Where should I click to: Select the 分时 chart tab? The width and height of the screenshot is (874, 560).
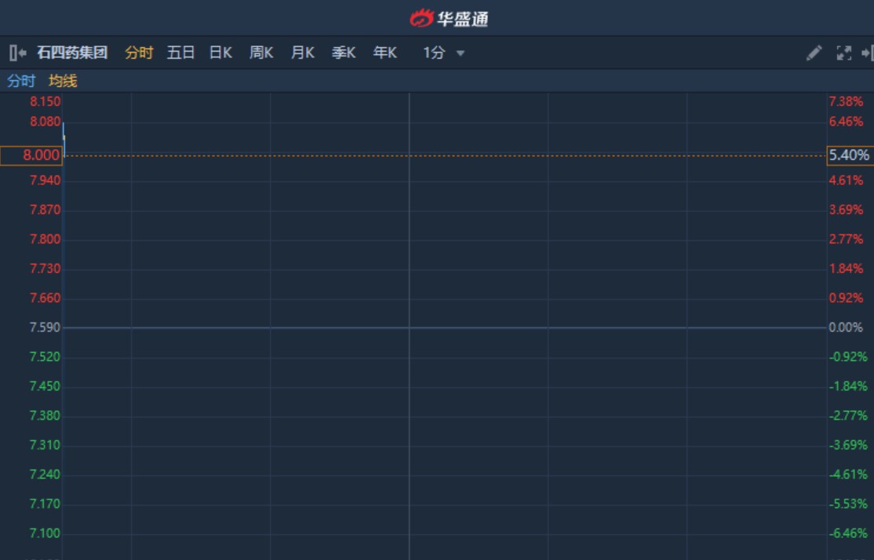click(139, 53)
